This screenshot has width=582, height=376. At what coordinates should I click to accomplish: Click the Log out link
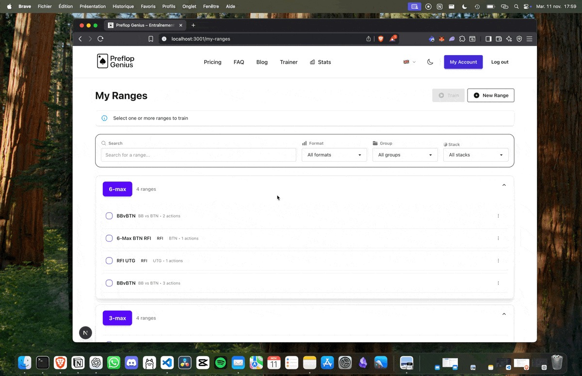[x=500, y=62]
